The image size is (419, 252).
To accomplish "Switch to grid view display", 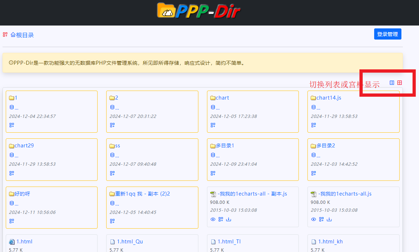I will click(400, 83).
